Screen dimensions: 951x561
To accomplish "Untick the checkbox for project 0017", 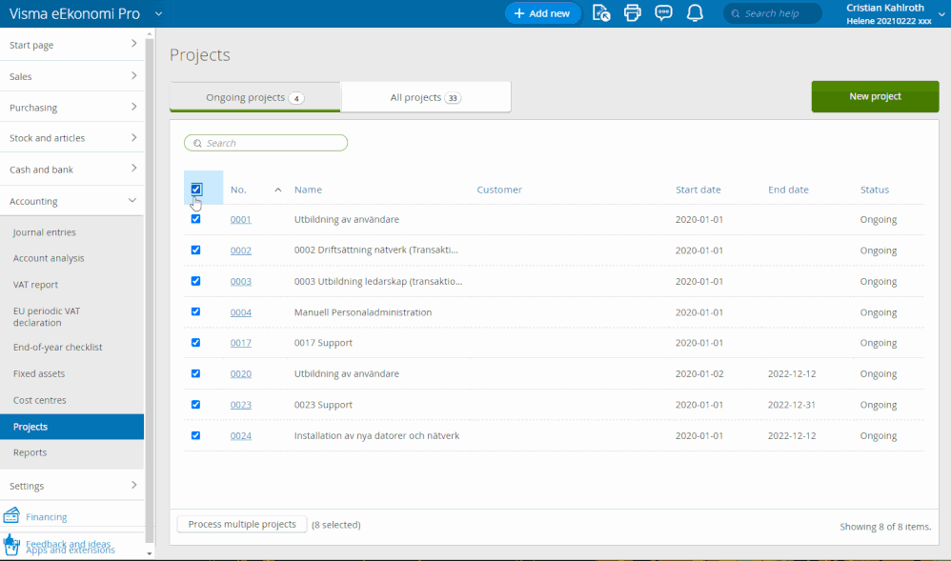I will [196, 343].
